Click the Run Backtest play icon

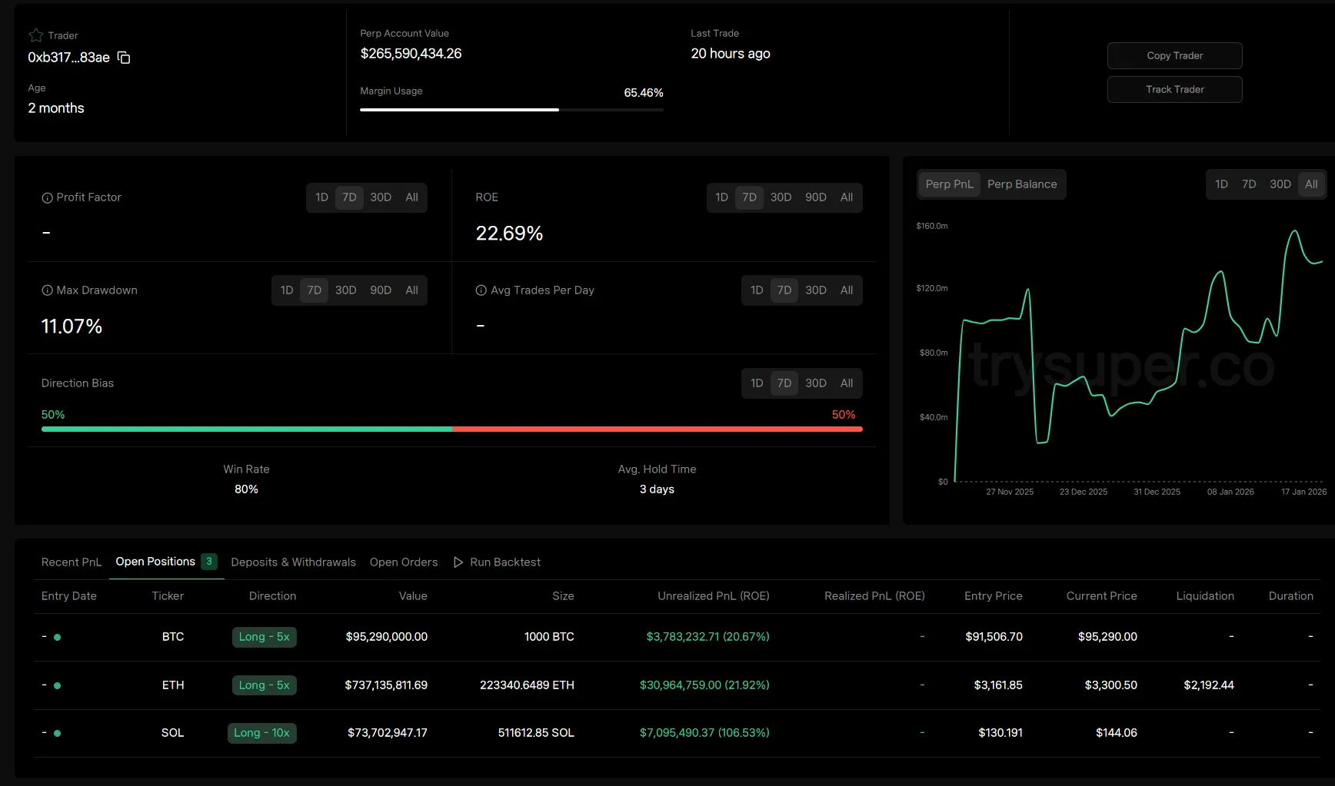point(458,562)
